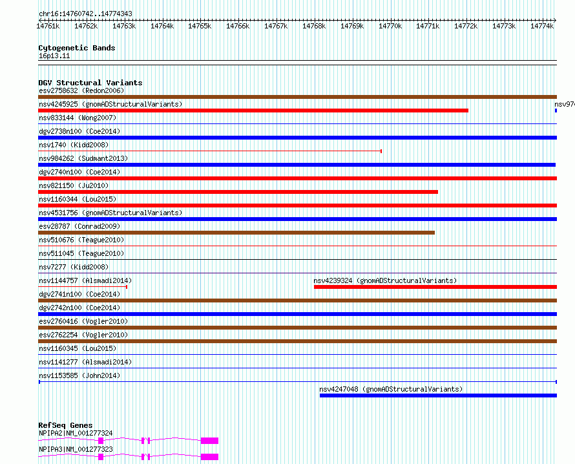Pick the 14766k mark on the scale
This screenshot has width=575, height=464.
238,26
